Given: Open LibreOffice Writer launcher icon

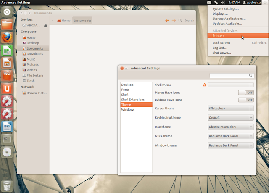Looking at the screenshot, I should click(x=7, y=127).
